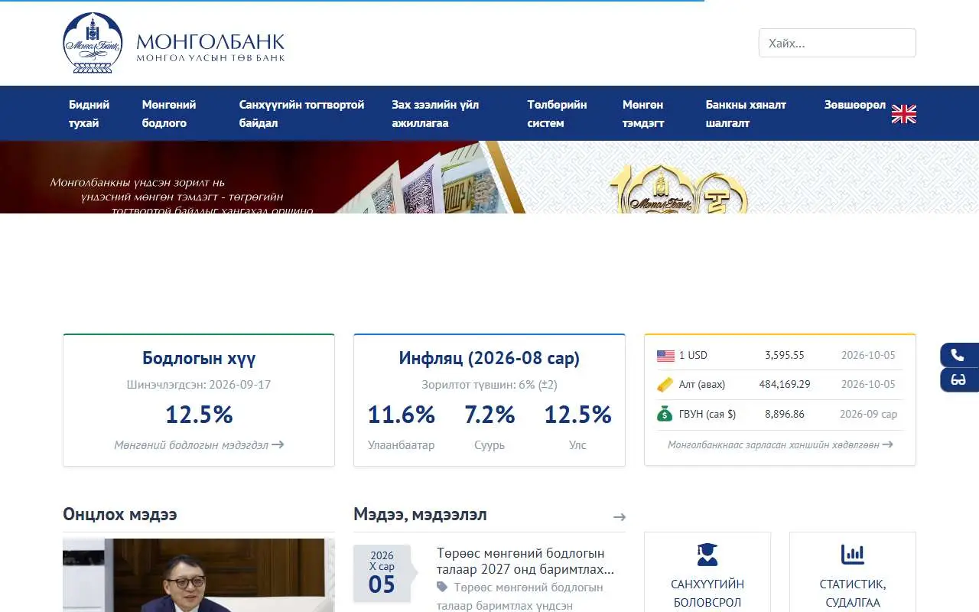The width and height of the screenshot is (979, 612).
Task: Click tag link Төрөөс мөнгөний бодлогын талаар баримтлах
Action: tap(520, 596)
